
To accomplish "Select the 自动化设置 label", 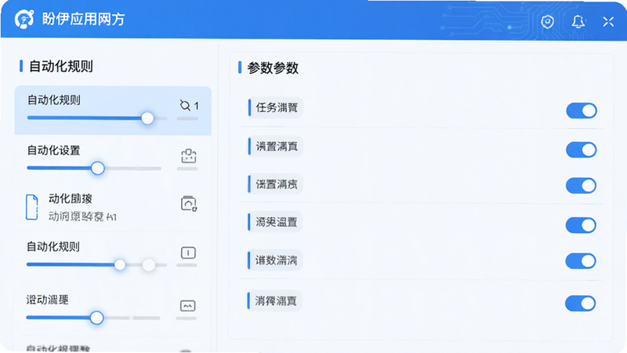I will (53, 151).
